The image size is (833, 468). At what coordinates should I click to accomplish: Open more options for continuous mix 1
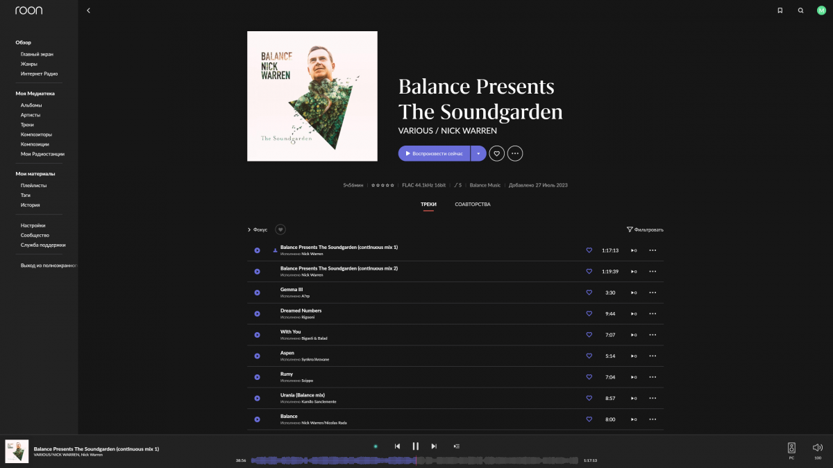pyautogui.click(x=653, y=250)
